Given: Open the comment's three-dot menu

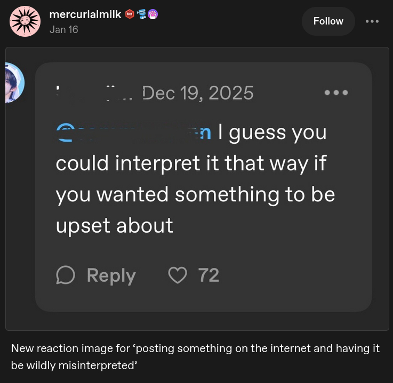Looking at the screenshot, I should [336, 93].
